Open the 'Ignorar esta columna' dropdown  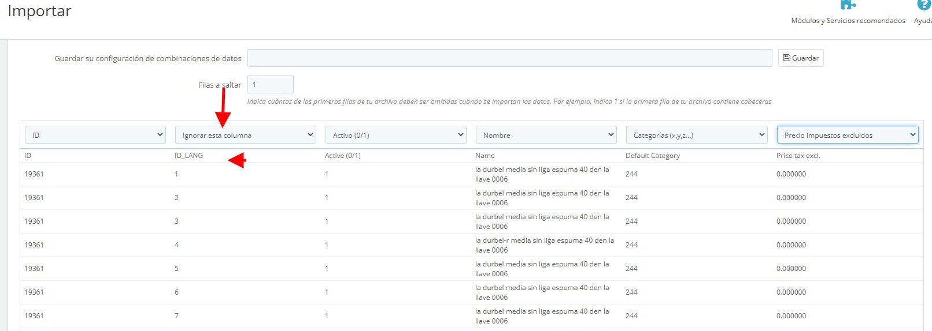point(246,135)
